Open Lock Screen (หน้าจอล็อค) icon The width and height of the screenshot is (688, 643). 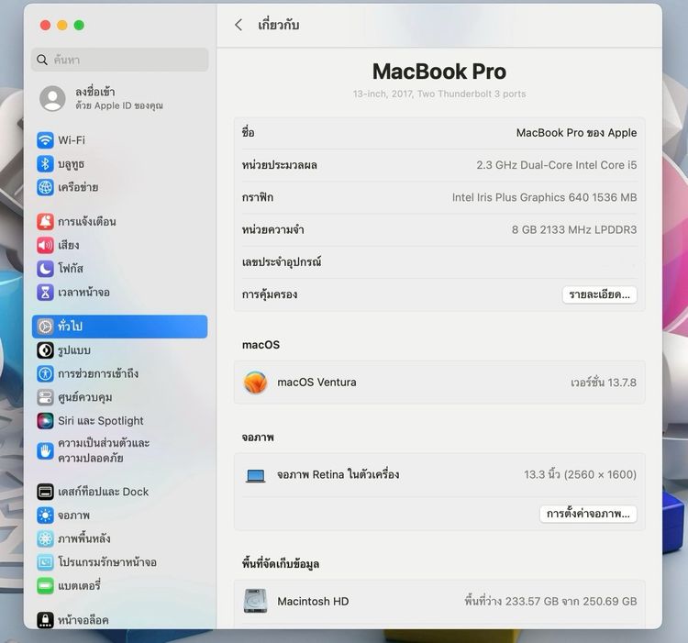point(45,620)
